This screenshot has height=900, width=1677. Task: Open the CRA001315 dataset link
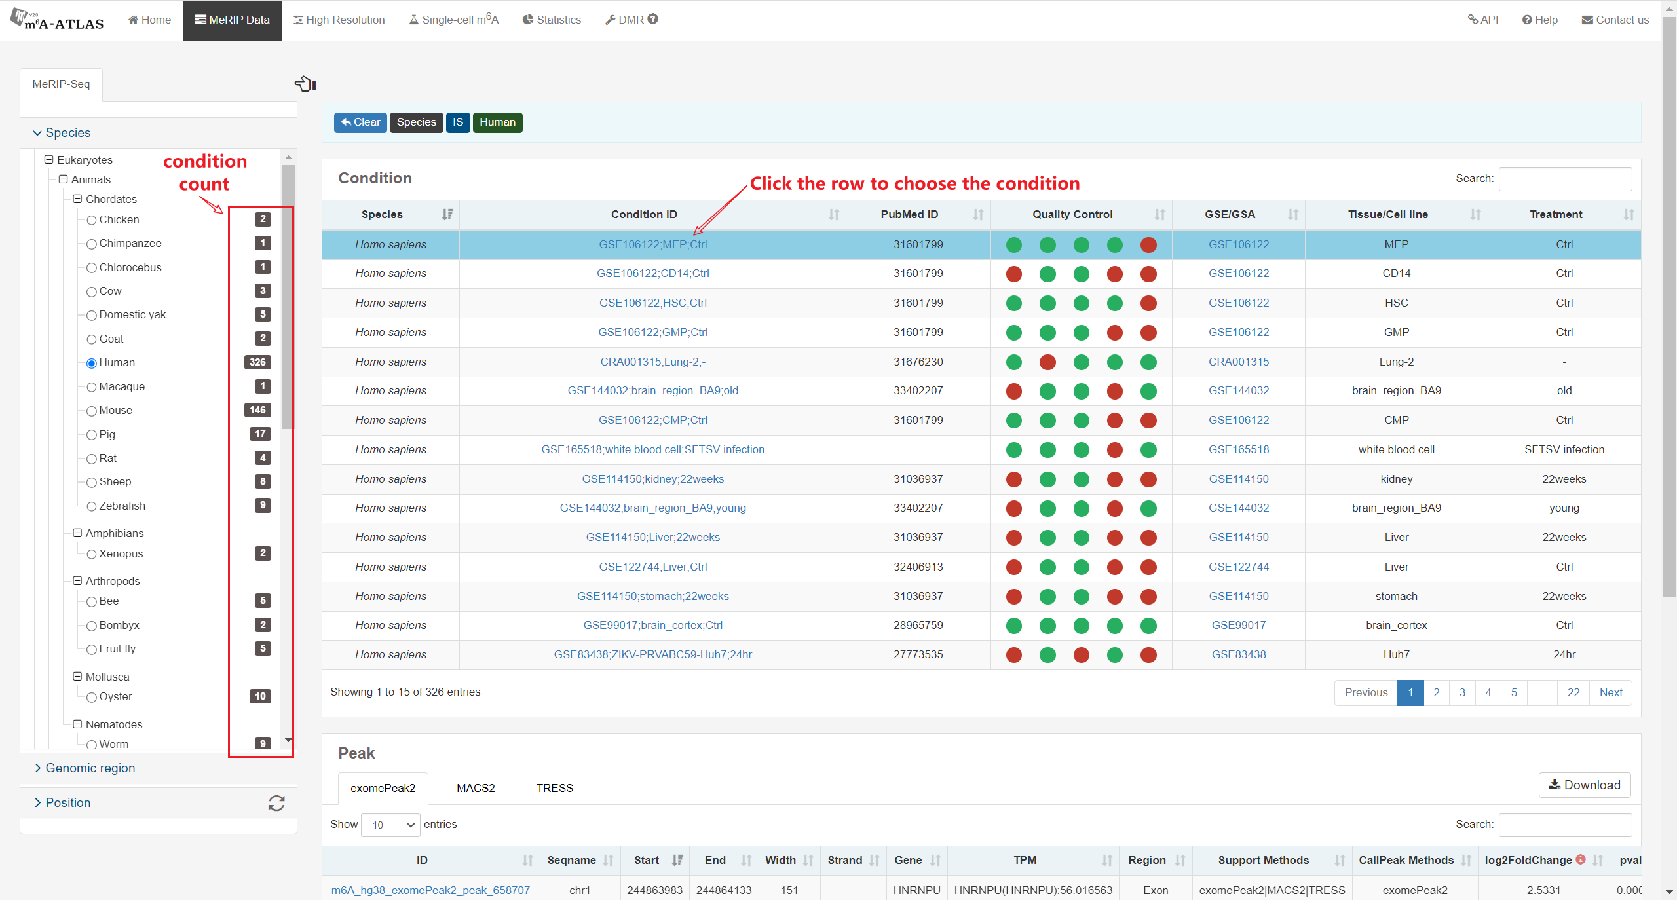[1238, 362]
